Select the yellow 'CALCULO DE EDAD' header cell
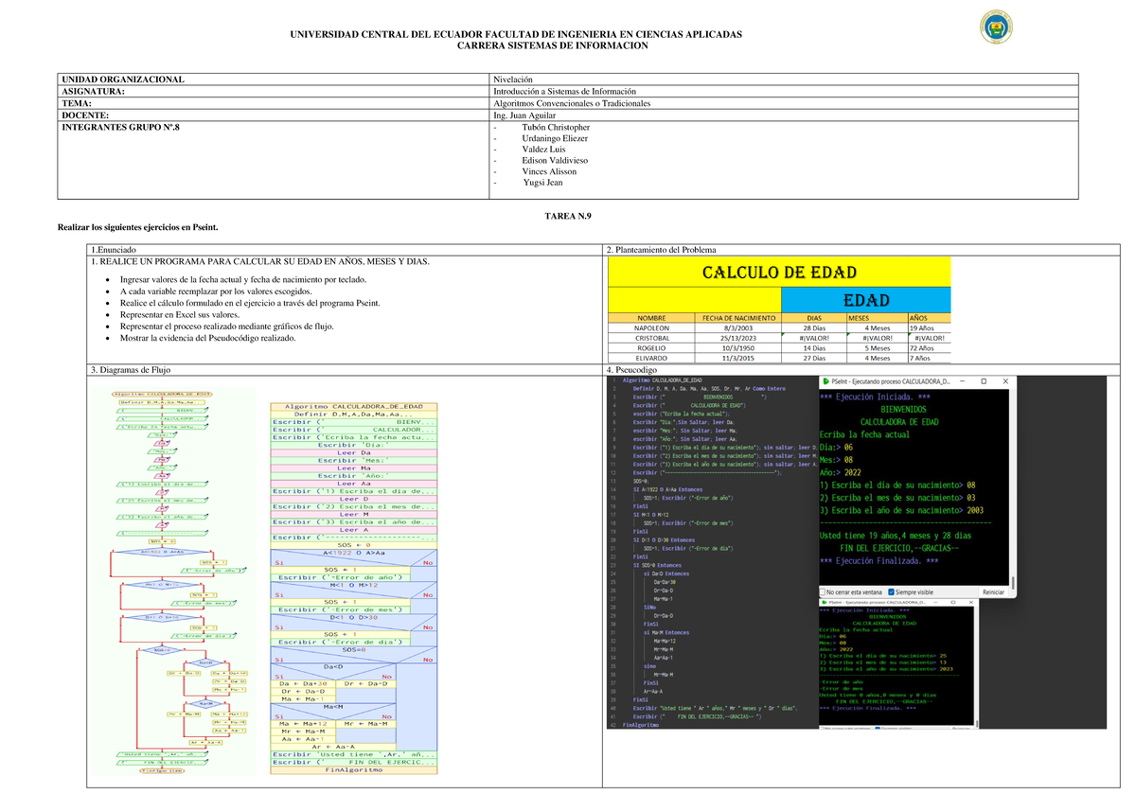 click(x=778, y=273)
